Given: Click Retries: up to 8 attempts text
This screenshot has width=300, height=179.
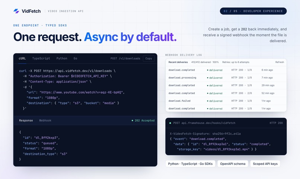Looking at the screenshot, I should tap(236, 62).
